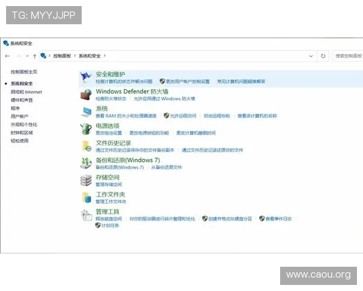The image size is (363, 291).
Task: Click 更改电池设置 link
Action: tap(109, 133)
